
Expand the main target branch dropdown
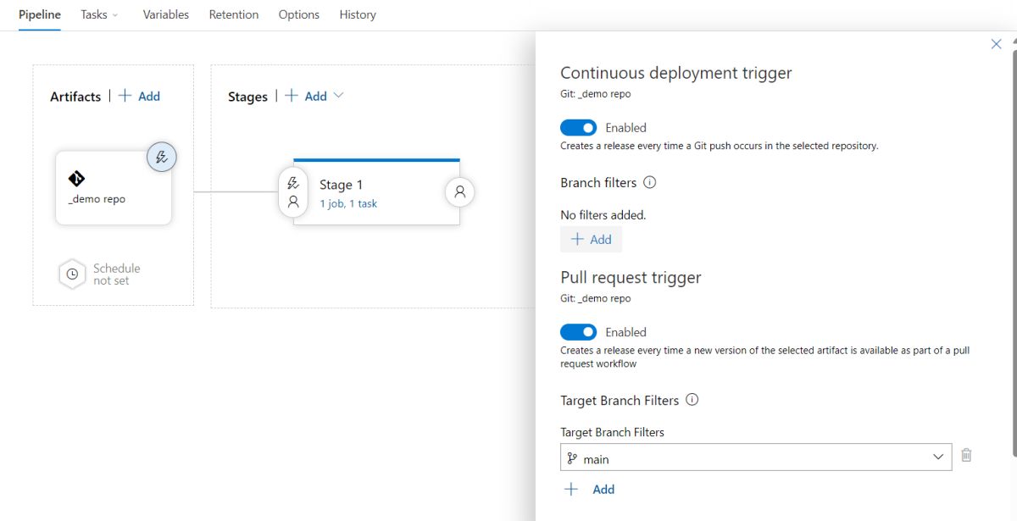(937, 457)
